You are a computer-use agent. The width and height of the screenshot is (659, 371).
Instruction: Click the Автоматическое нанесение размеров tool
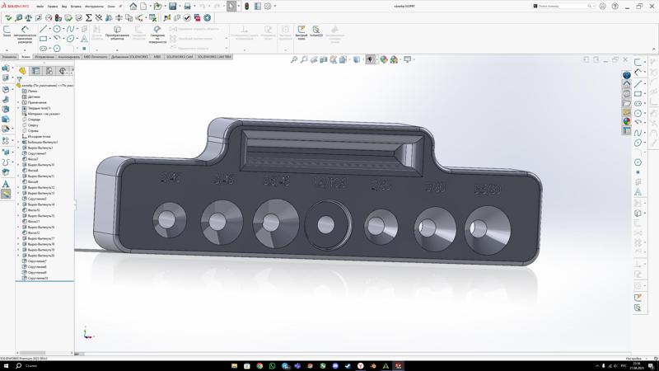coord(25,34)
